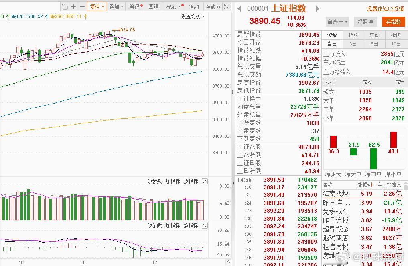Sort sectors by 主力净流入 column header
Viewport: 408px width, 266px height.
(389, 185)
